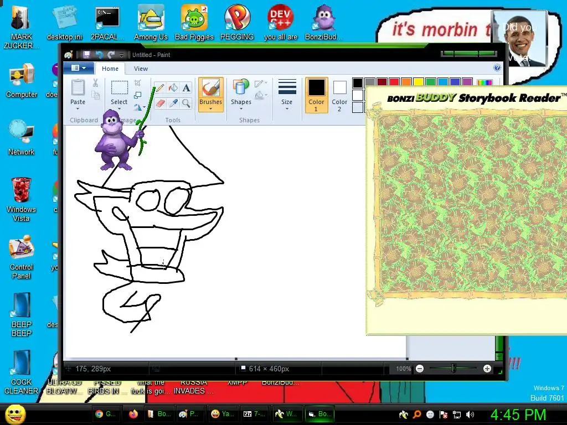
Task: Open Edit colors rainbow button
Action: coord(484,82)
